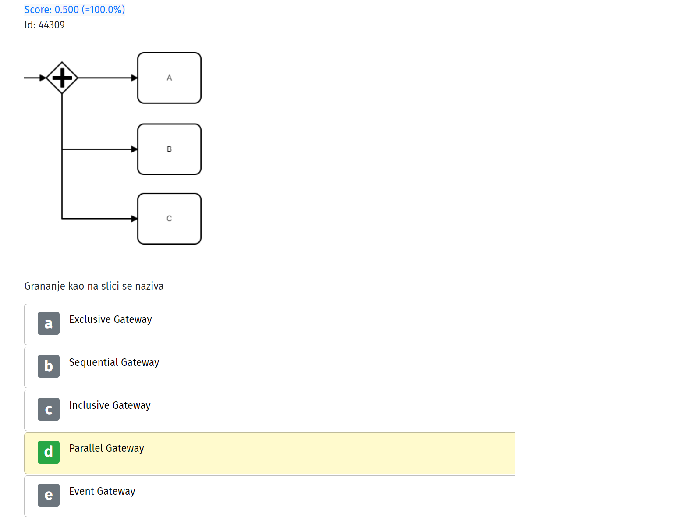Choose the Sequential Gateway answer option

270,367
